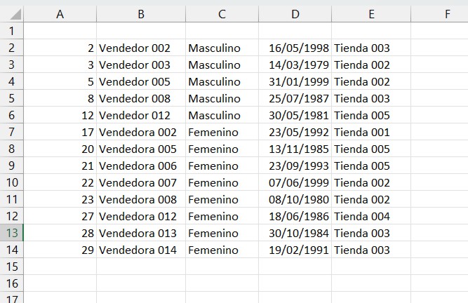Select the Vendedora 014 cell
The height and width of the screenshot is (303, 468).
pos(141,250)
